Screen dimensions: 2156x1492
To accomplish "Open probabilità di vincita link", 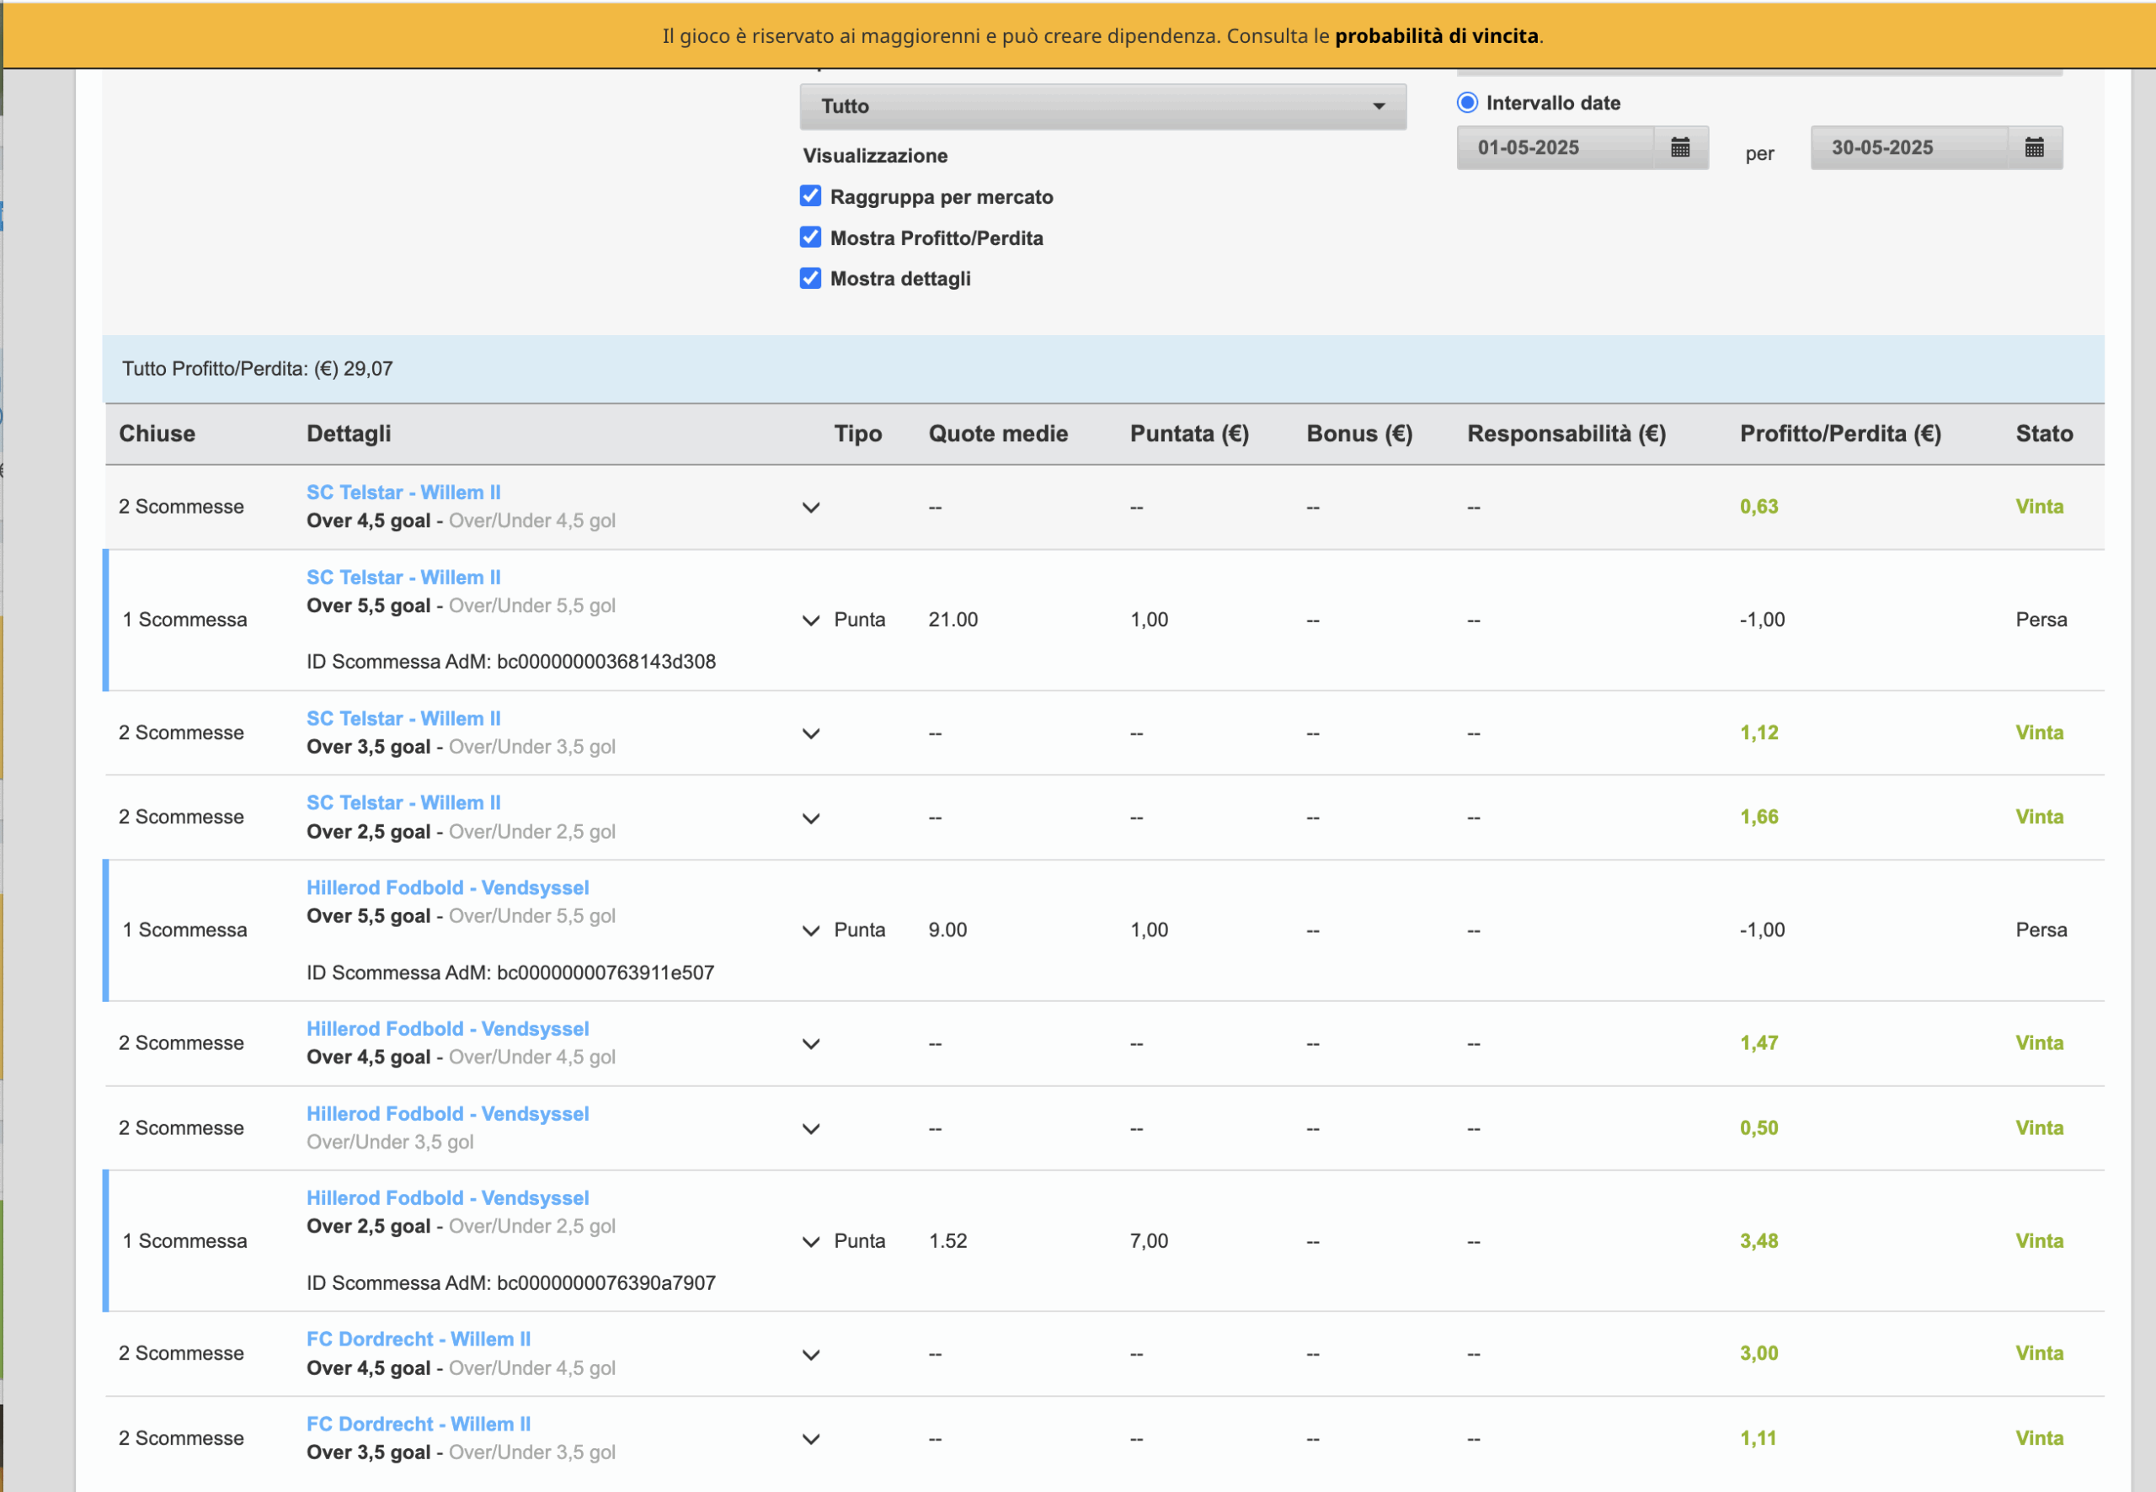I will point(1436,35).
